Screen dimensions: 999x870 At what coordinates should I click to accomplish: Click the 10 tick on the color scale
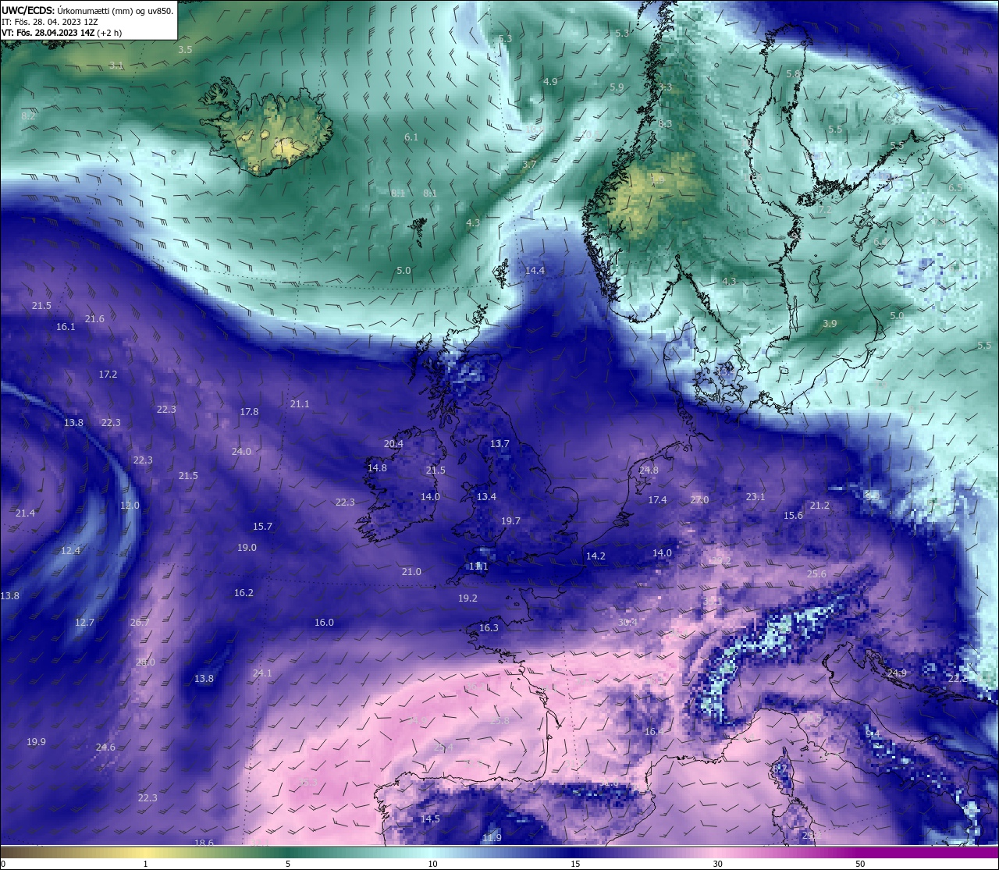click(x=432, y=864)
